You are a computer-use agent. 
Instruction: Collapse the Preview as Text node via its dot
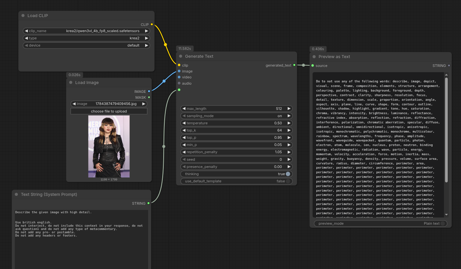314,57
